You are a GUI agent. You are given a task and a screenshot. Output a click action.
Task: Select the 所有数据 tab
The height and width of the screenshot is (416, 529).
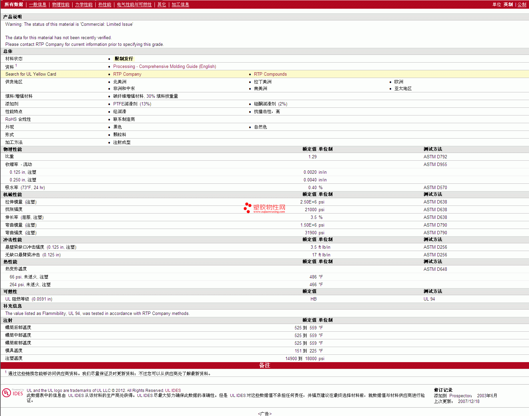pyautogui.click(x=14, y=4)
